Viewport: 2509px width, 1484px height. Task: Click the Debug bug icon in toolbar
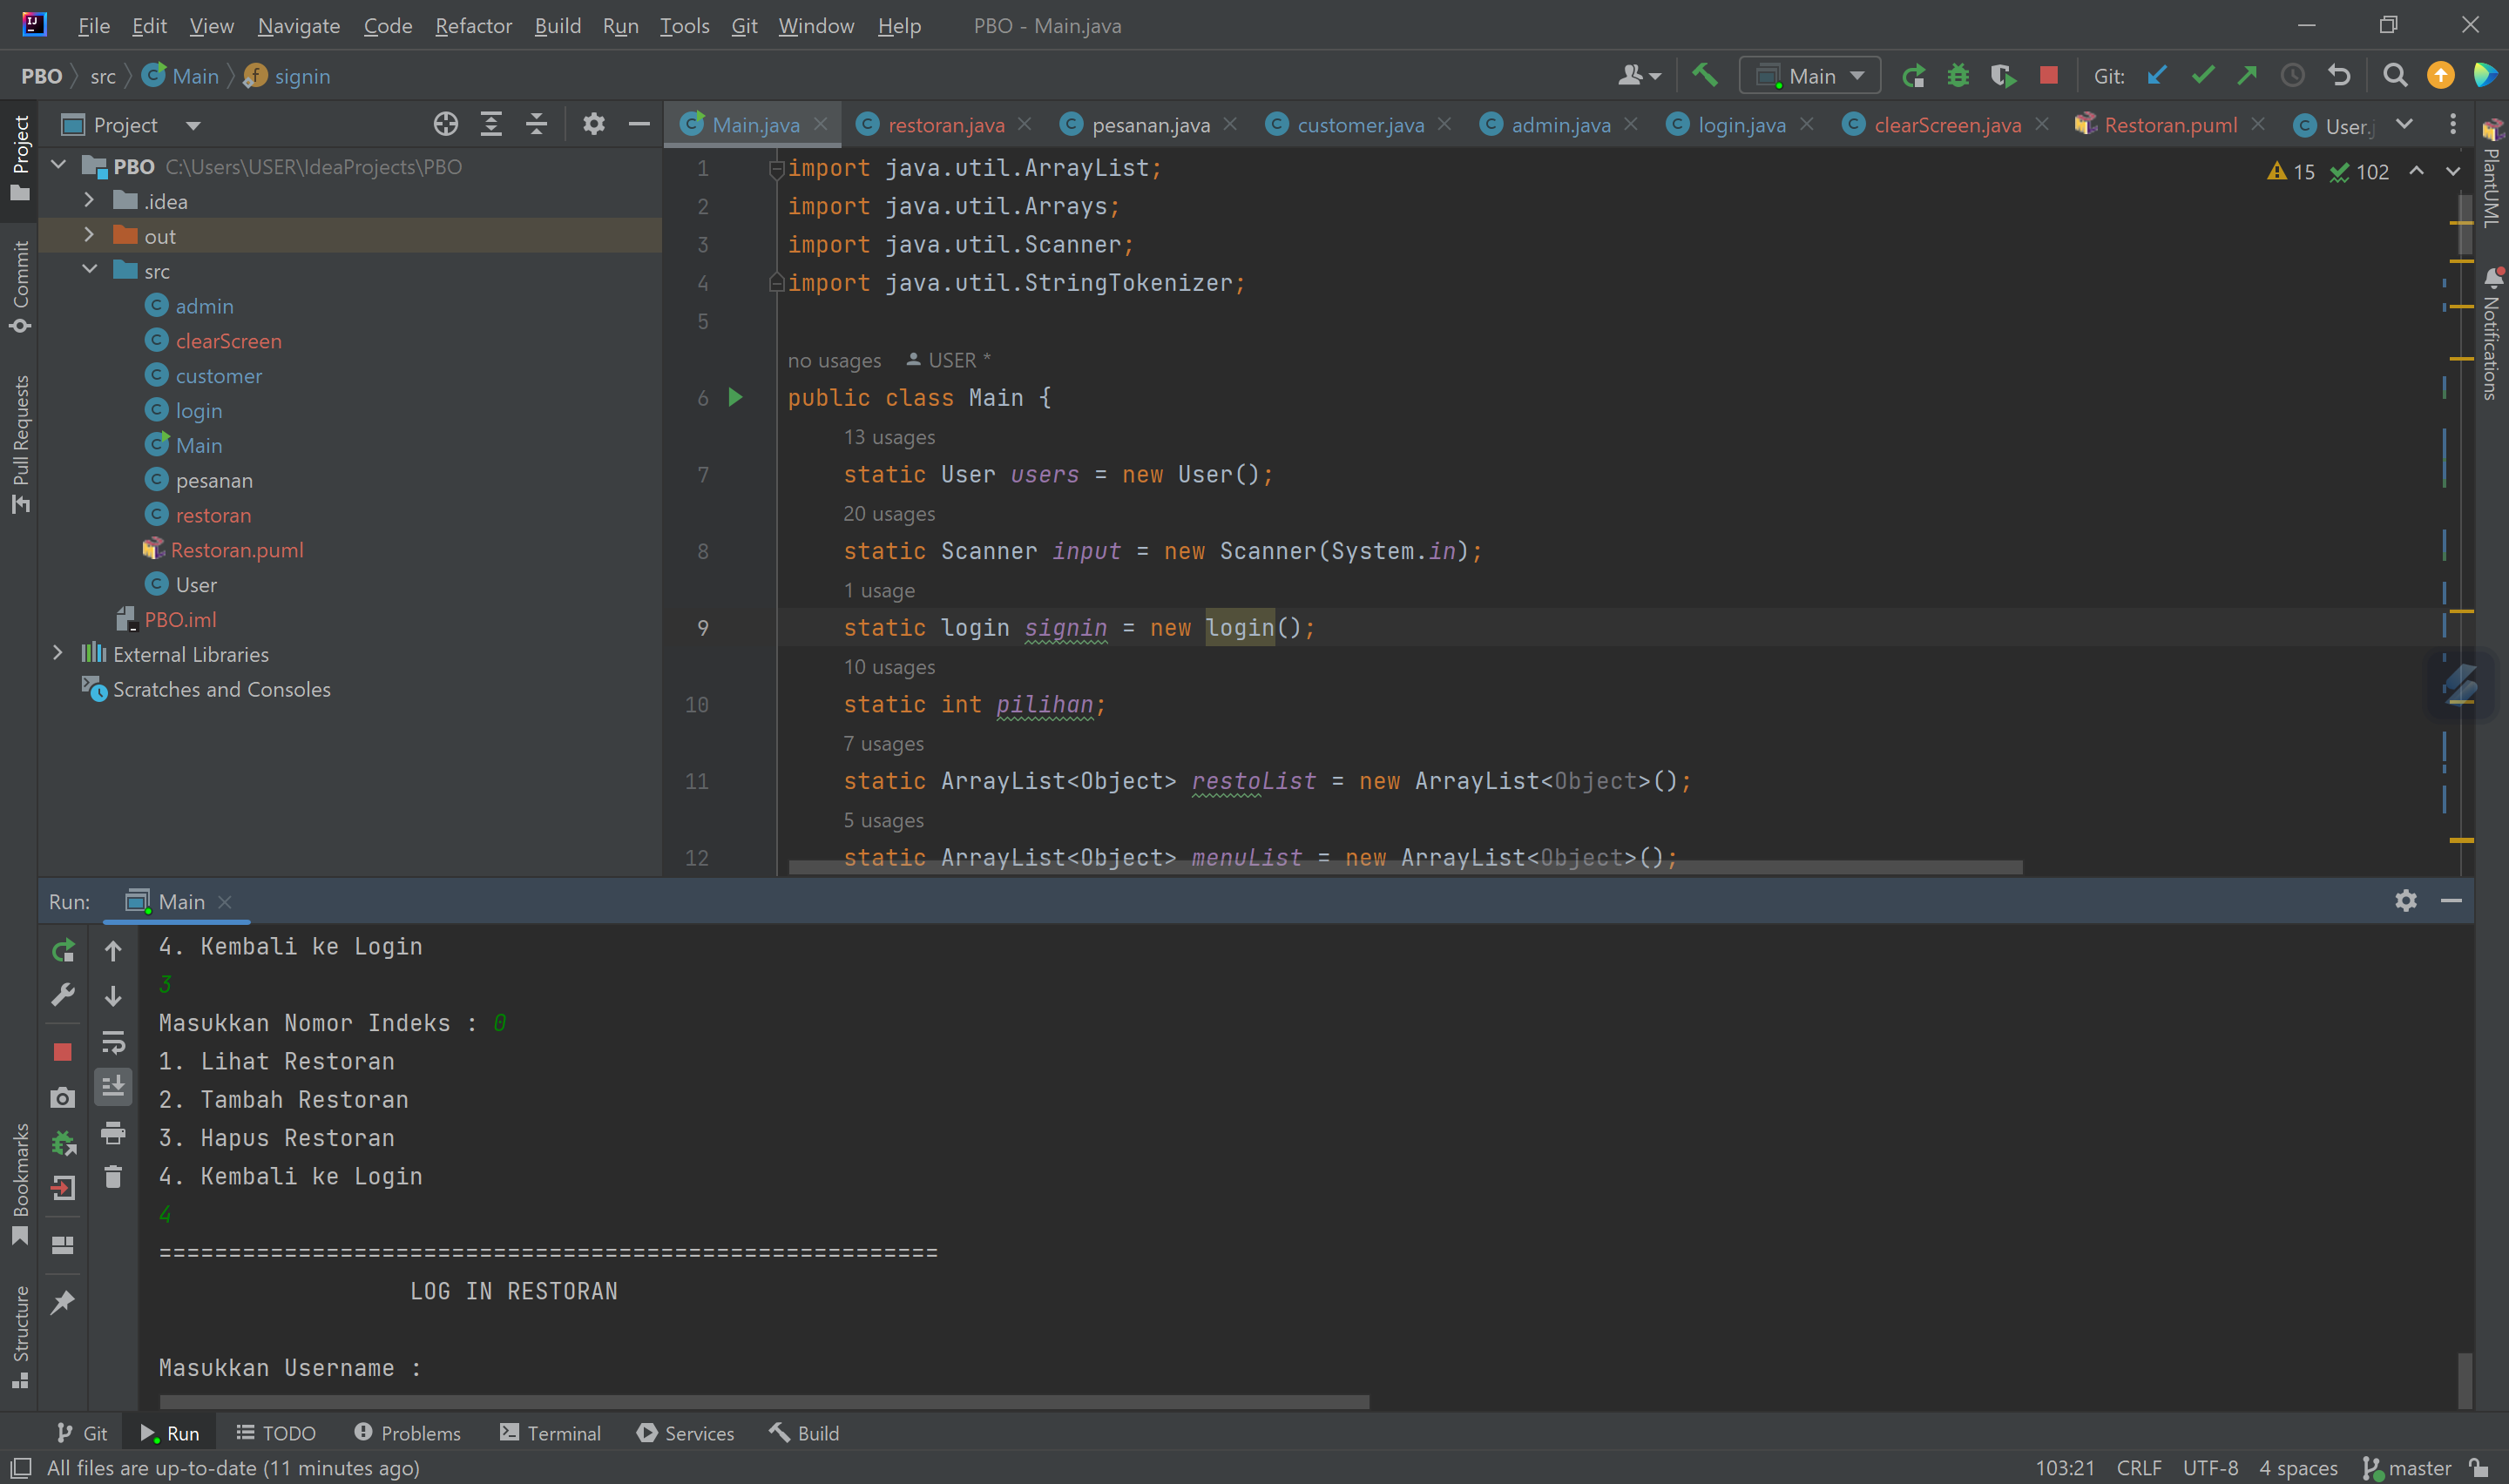coord(1957,76)
